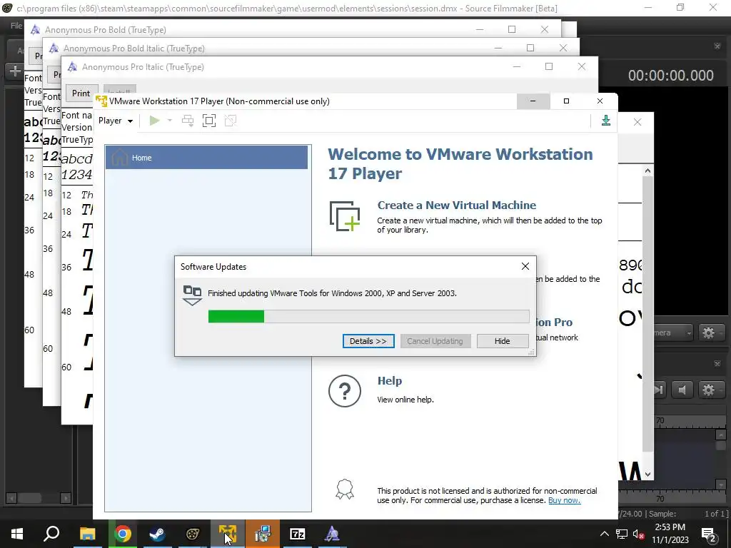Click the installer taskbar icon with orange highlight
The width and height of the screenshot is (731, 548).
[263, 534]
